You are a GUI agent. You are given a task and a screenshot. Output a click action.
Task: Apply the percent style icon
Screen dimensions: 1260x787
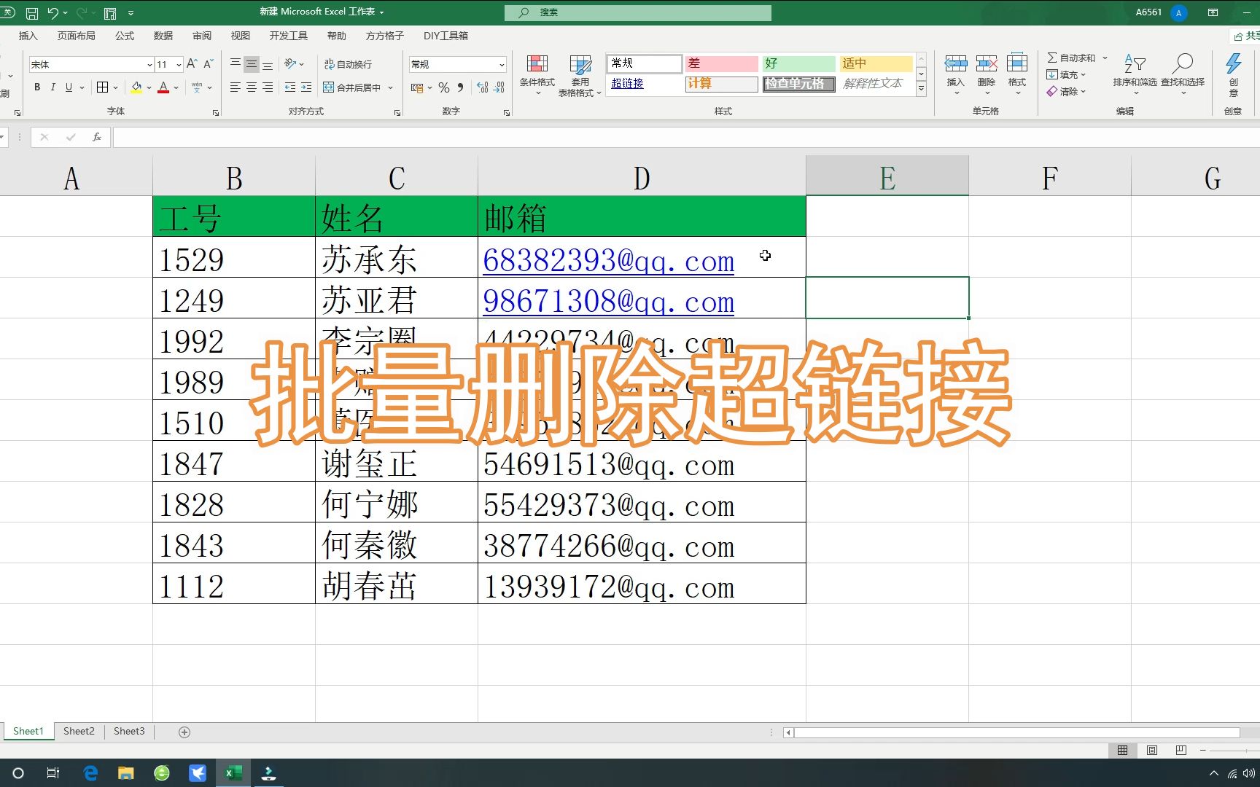click(x=443, y=87)
